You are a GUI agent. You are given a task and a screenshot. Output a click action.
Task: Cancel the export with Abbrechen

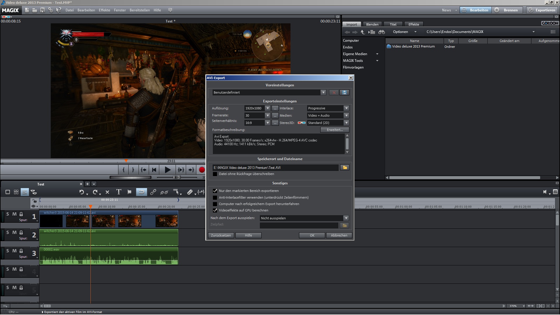point(339,235)
